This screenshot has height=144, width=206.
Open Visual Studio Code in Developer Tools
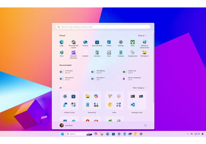133,105
